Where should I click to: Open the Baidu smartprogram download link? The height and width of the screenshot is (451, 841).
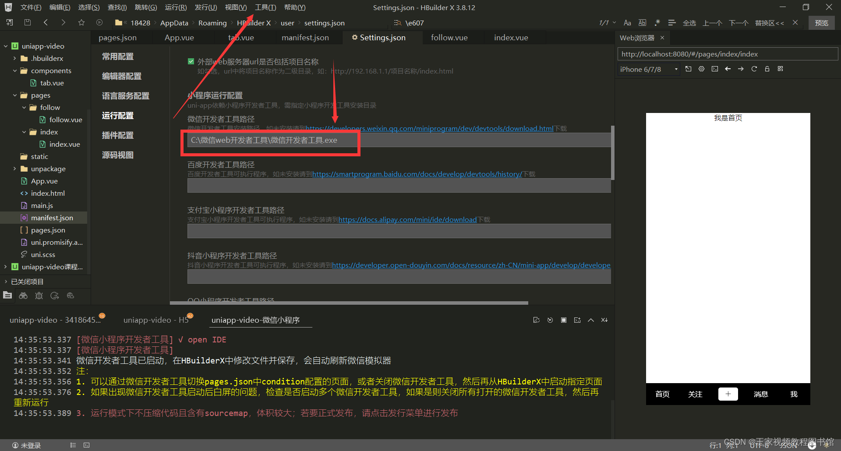click(417, 174)
